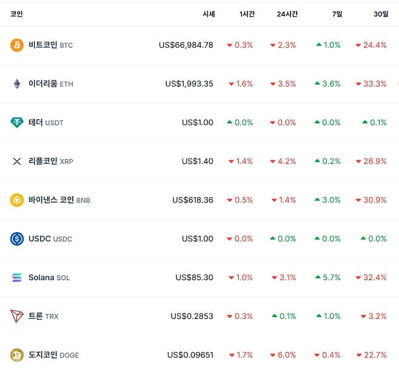The height and width of the screenshot is (372, 399).
Task: Sort by the 30일 column header
Action: 381,14
